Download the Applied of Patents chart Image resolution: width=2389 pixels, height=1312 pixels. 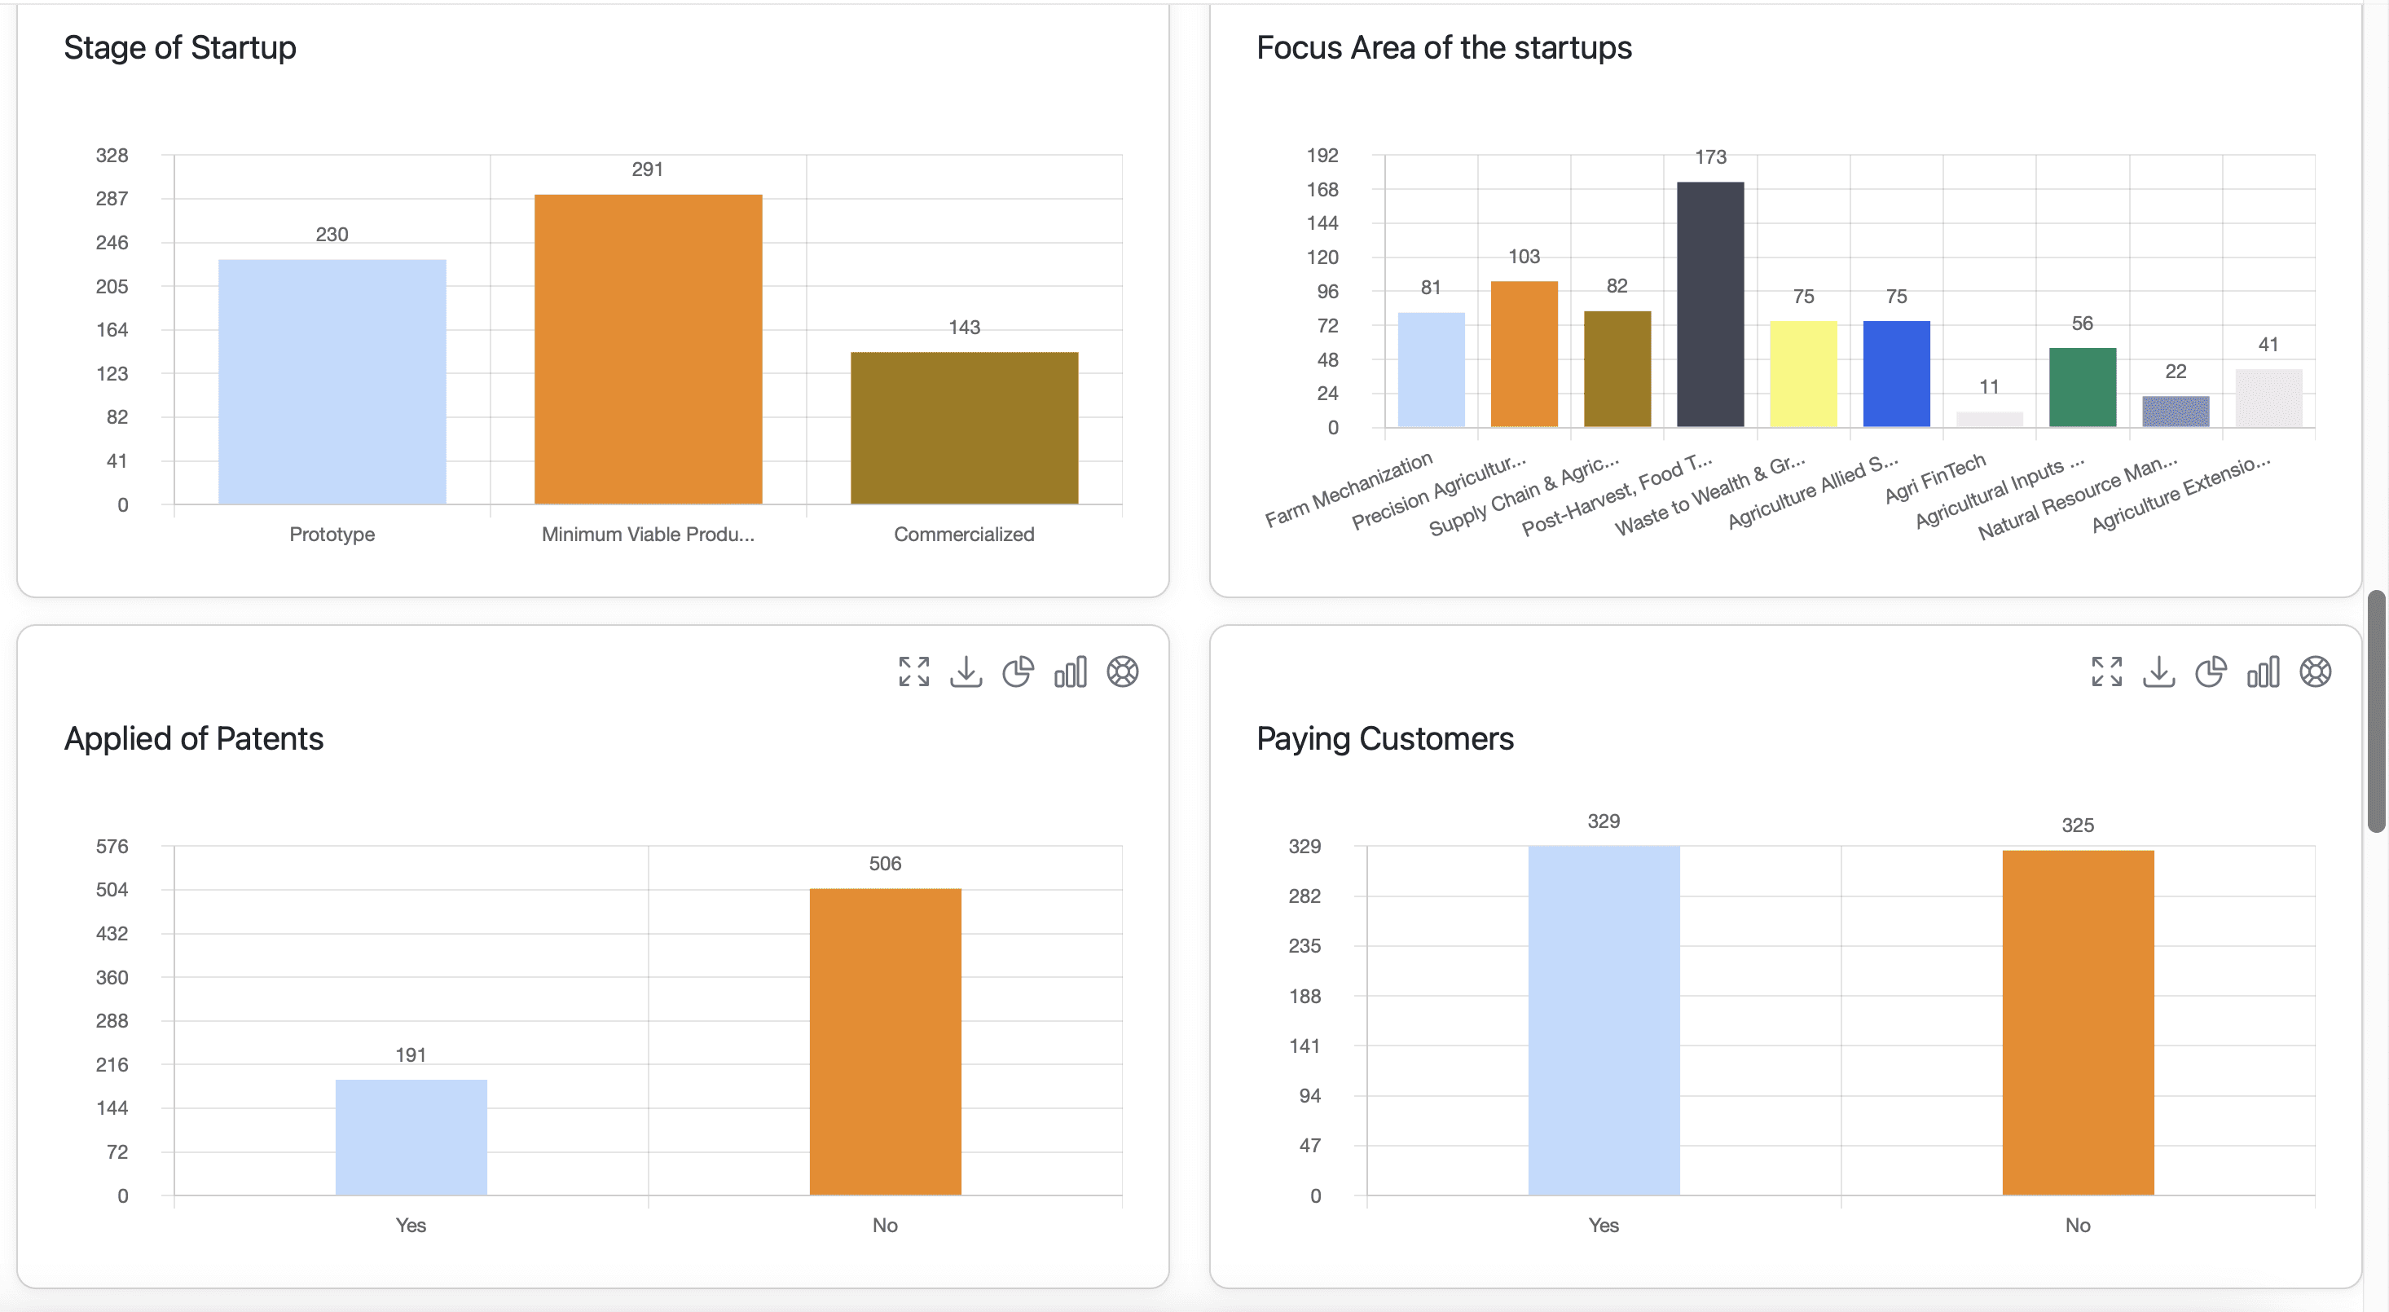click(x=966, y=671)
